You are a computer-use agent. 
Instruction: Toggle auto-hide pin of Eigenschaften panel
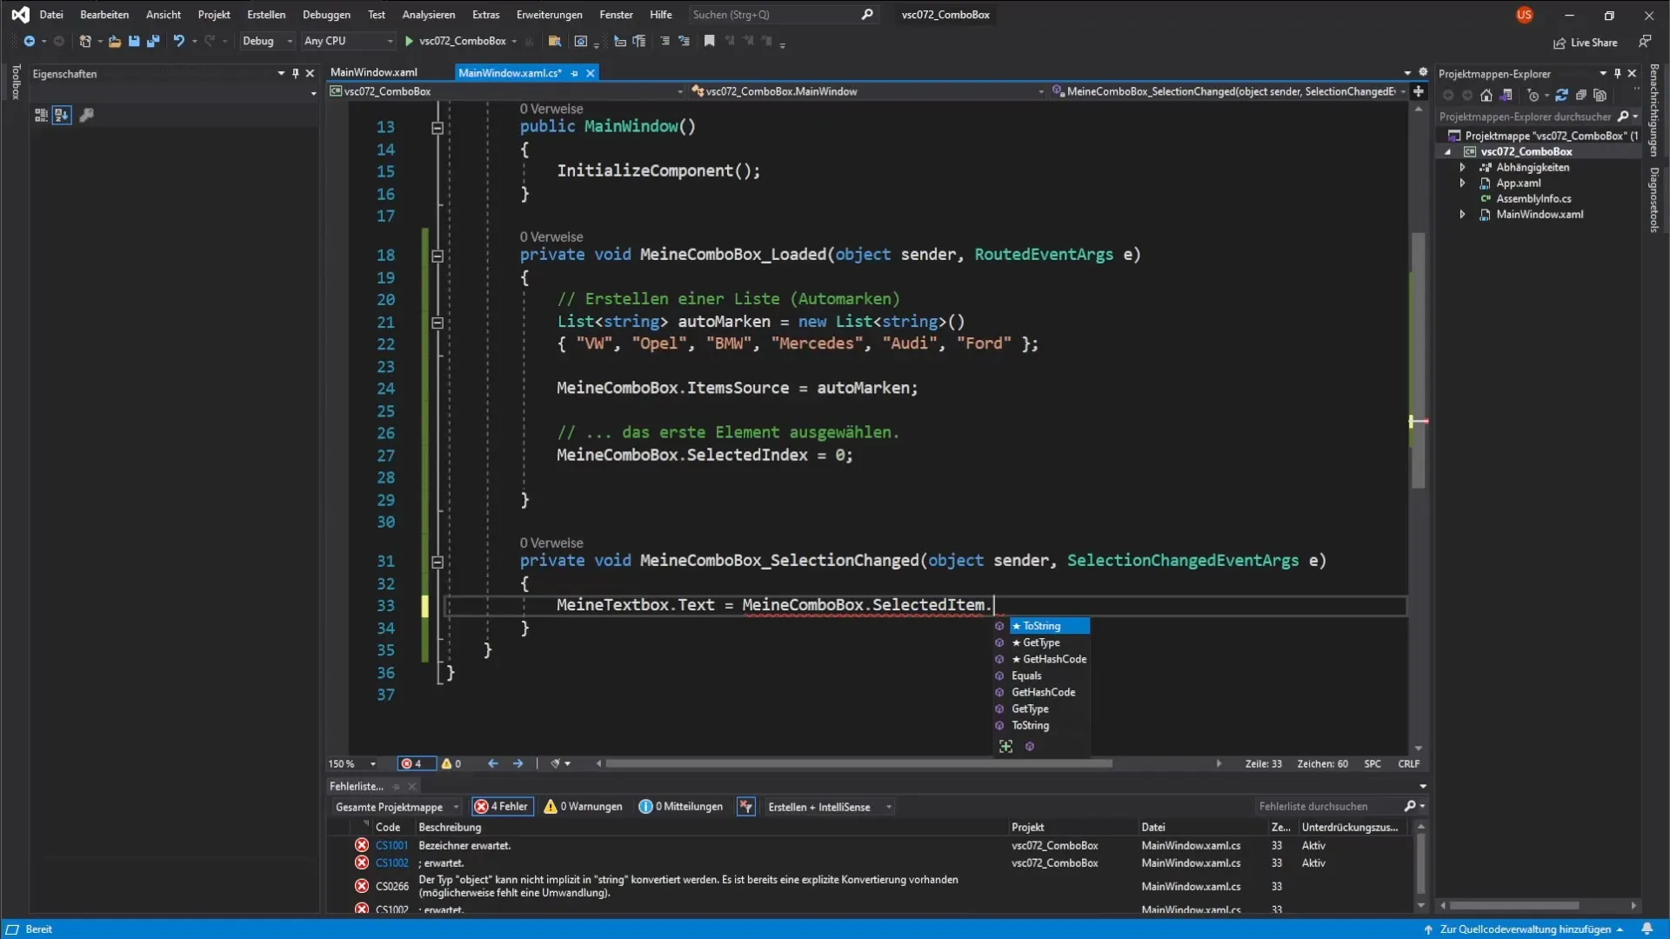tap(296, 74)
